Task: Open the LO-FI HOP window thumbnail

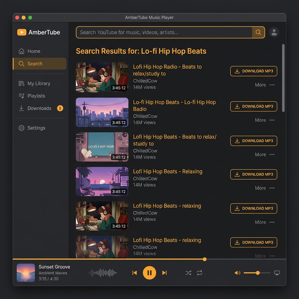Action: [102, 147]
